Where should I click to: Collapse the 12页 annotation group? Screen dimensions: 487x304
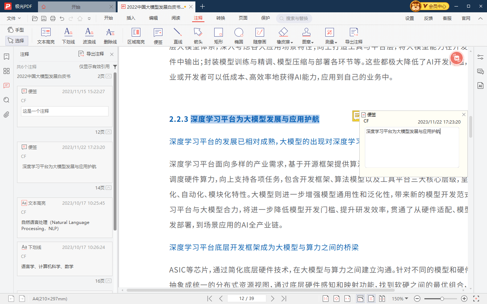point(108,132)
